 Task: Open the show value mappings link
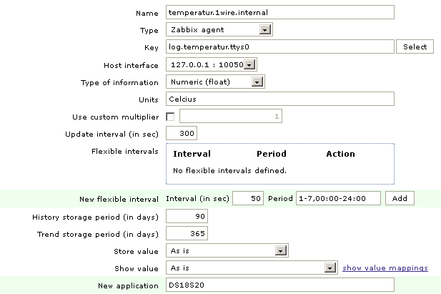pyautogui.click(x=385, y=268)
